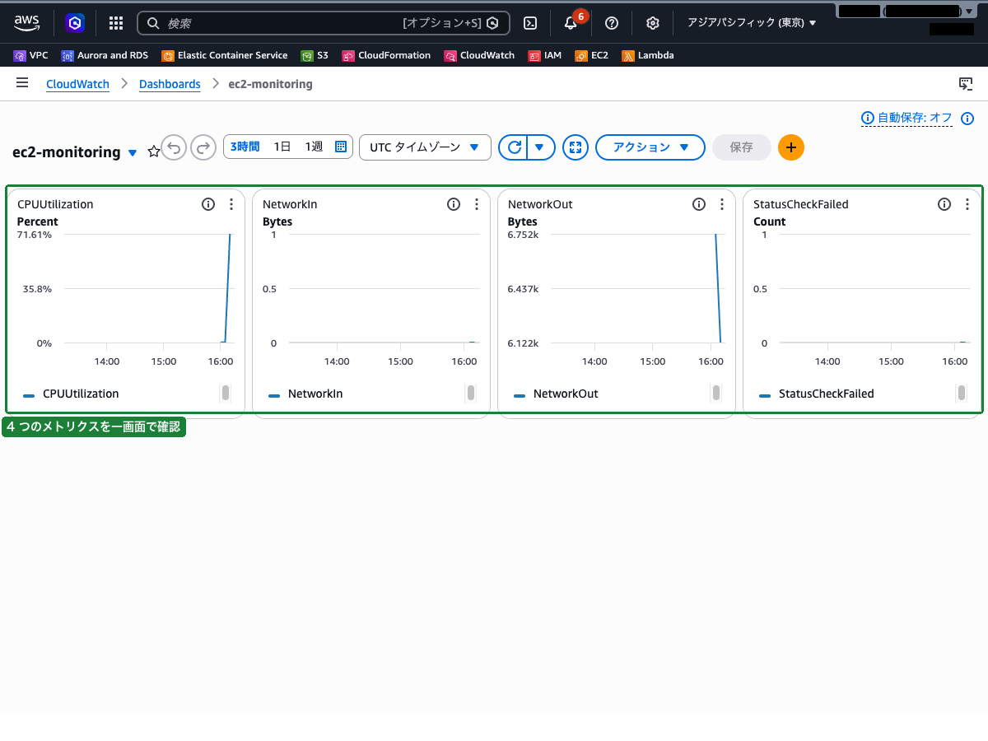
Task: Open info icon on CPUUtilization widget
Action: tap(208, 204)
